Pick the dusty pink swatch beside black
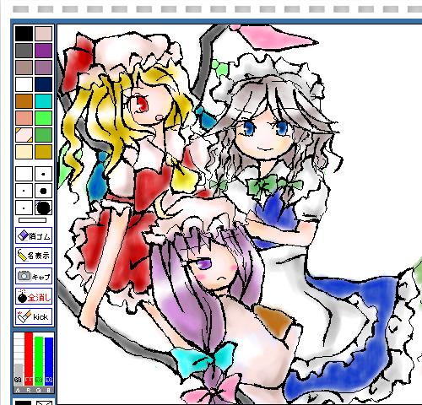 pos(44,34)
